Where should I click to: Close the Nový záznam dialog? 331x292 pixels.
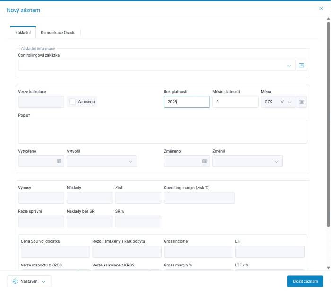[321, 9]
